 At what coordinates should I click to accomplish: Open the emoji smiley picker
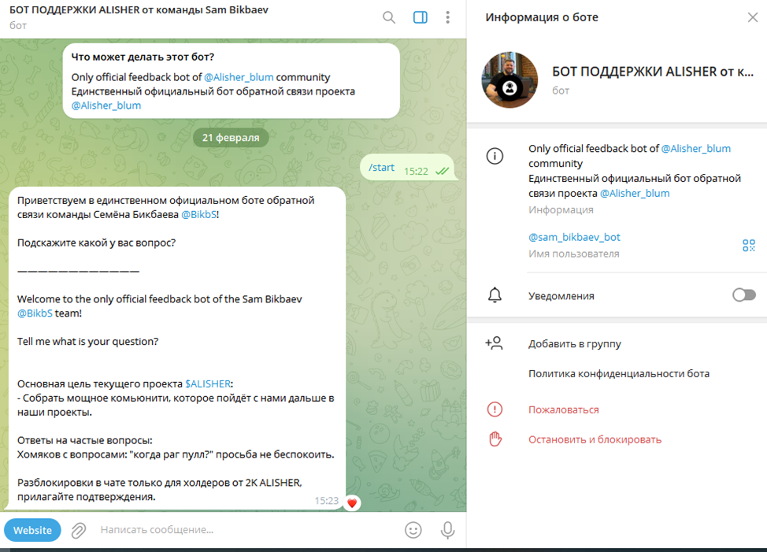coord(413,530)
